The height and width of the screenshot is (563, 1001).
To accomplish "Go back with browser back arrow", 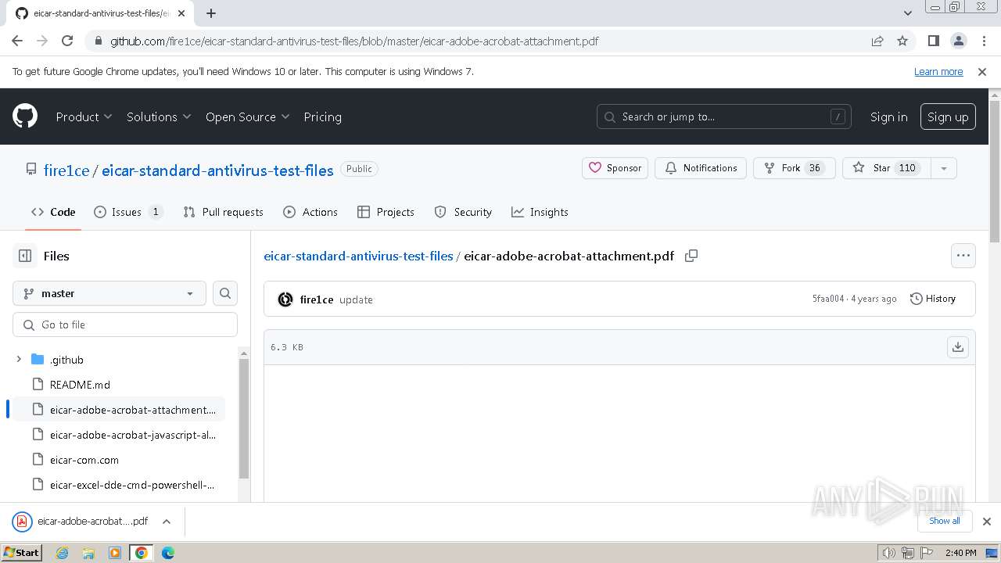I will coord(17,41).
